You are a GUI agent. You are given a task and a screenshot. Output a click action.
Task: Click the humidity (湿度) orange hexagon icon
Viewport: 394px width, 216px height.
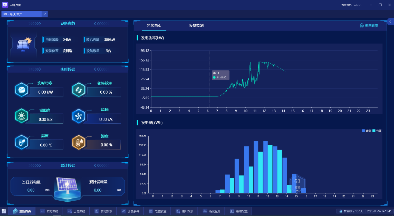[79, 142]
